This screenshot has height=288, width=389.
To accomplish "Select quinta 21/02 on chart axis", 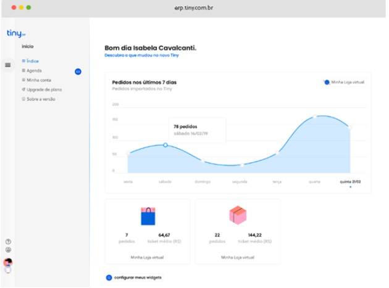I will (x=350, y=182).
